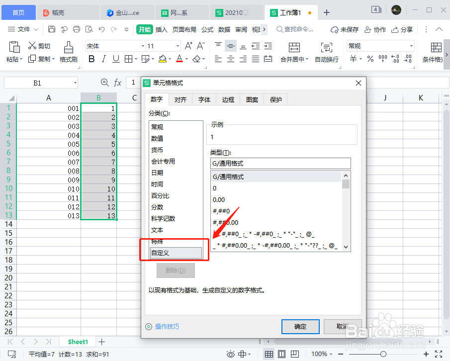This screenshot has width=450, height=361.
Task: Click the increase indent icon
Action: (x=268, y=46)
